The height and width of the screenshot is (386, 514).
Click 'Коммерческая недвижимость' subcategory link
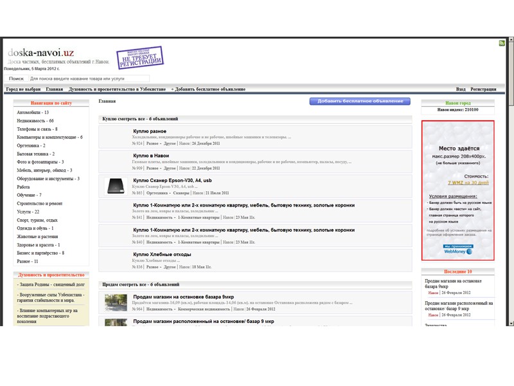point(204,309)
